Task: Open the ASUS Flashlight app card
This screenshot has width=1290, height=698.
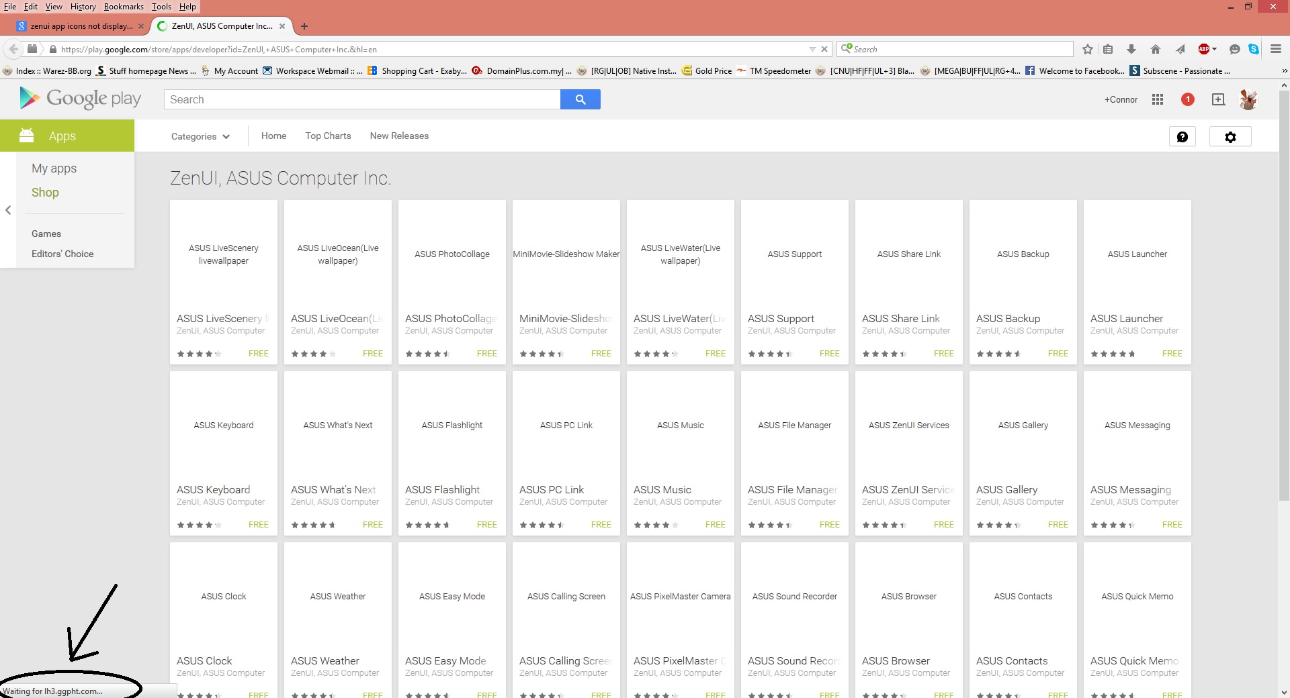Action: [451, 453]
